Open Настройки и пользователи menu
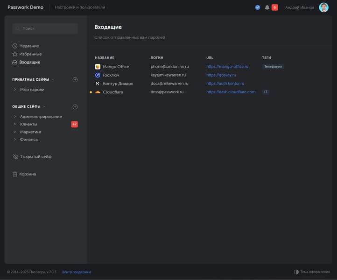 pyautogui.click(x=80, y=7)
